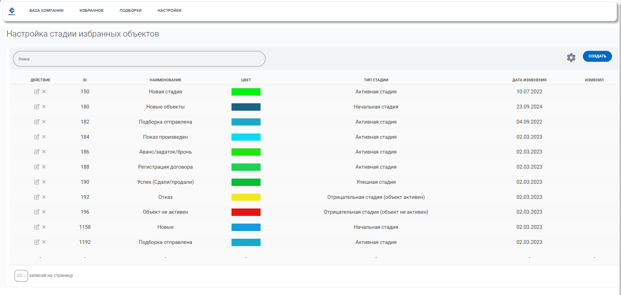The height and width of the screenshot is (295, 621).
Task: Edit the Объект не активен stage
Action: 36,212
